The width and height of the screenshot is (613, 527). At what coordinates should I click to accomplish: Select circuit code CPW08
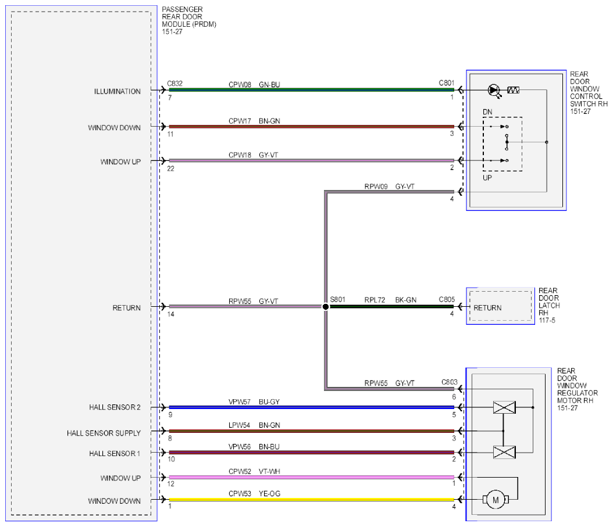coord(240,85)
